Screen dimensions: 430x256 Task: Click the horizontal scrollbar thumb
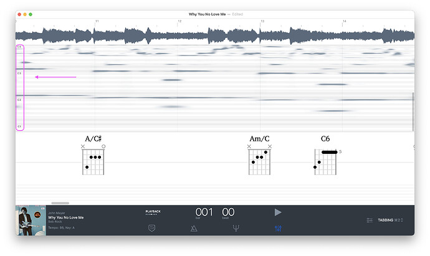pos(60,203)
